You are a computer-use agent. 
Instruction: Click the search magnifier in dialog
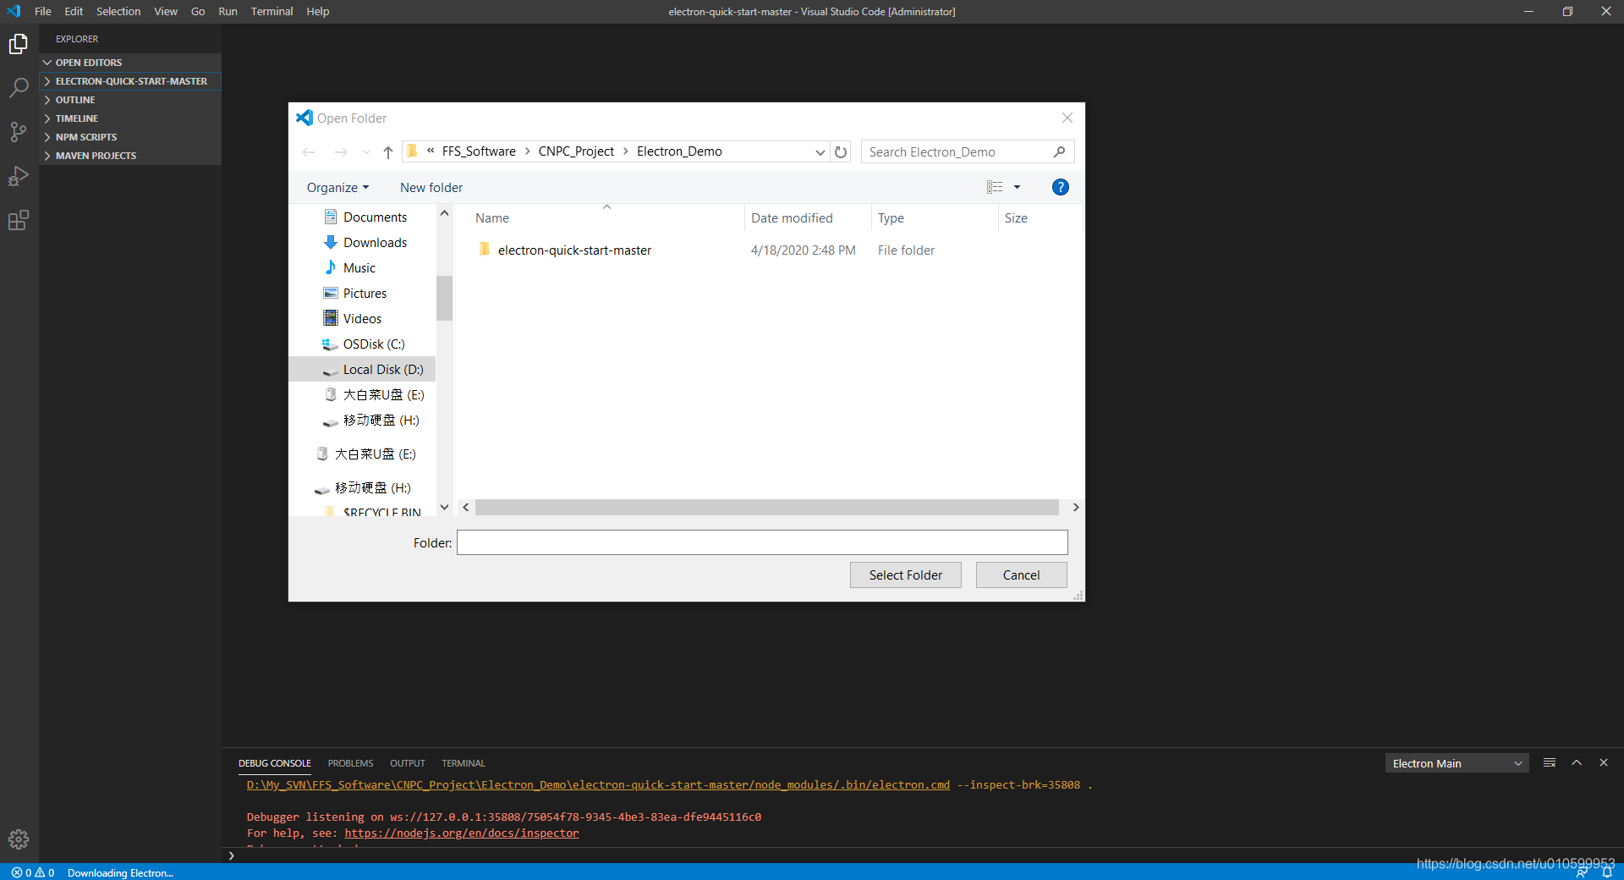[x=1059, y=152]
